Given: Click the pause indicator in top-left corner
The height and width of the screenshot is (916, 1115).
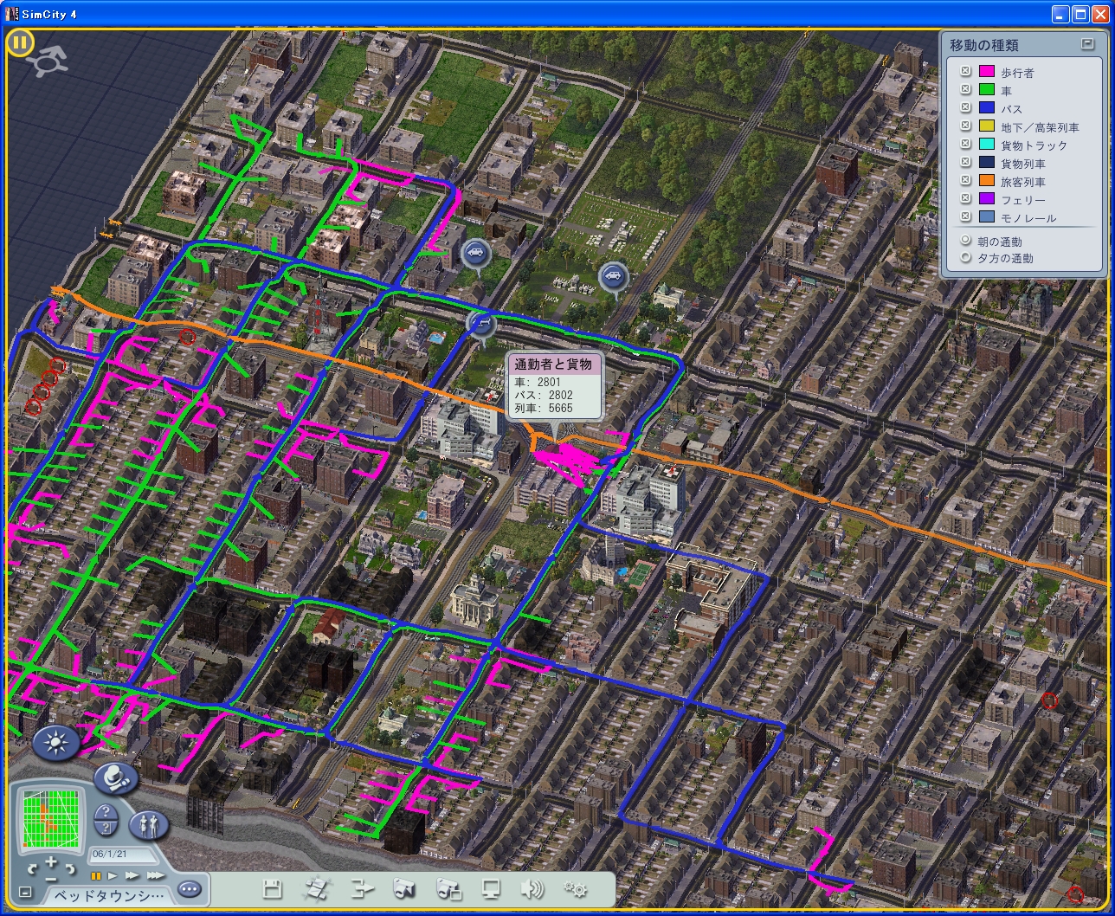Looking at the screenshot, I should click(x=21, y=43).
